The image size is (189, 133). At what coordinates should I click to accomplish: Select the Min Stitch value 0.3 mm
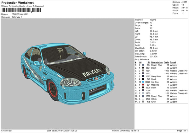[x=154, y=51]
